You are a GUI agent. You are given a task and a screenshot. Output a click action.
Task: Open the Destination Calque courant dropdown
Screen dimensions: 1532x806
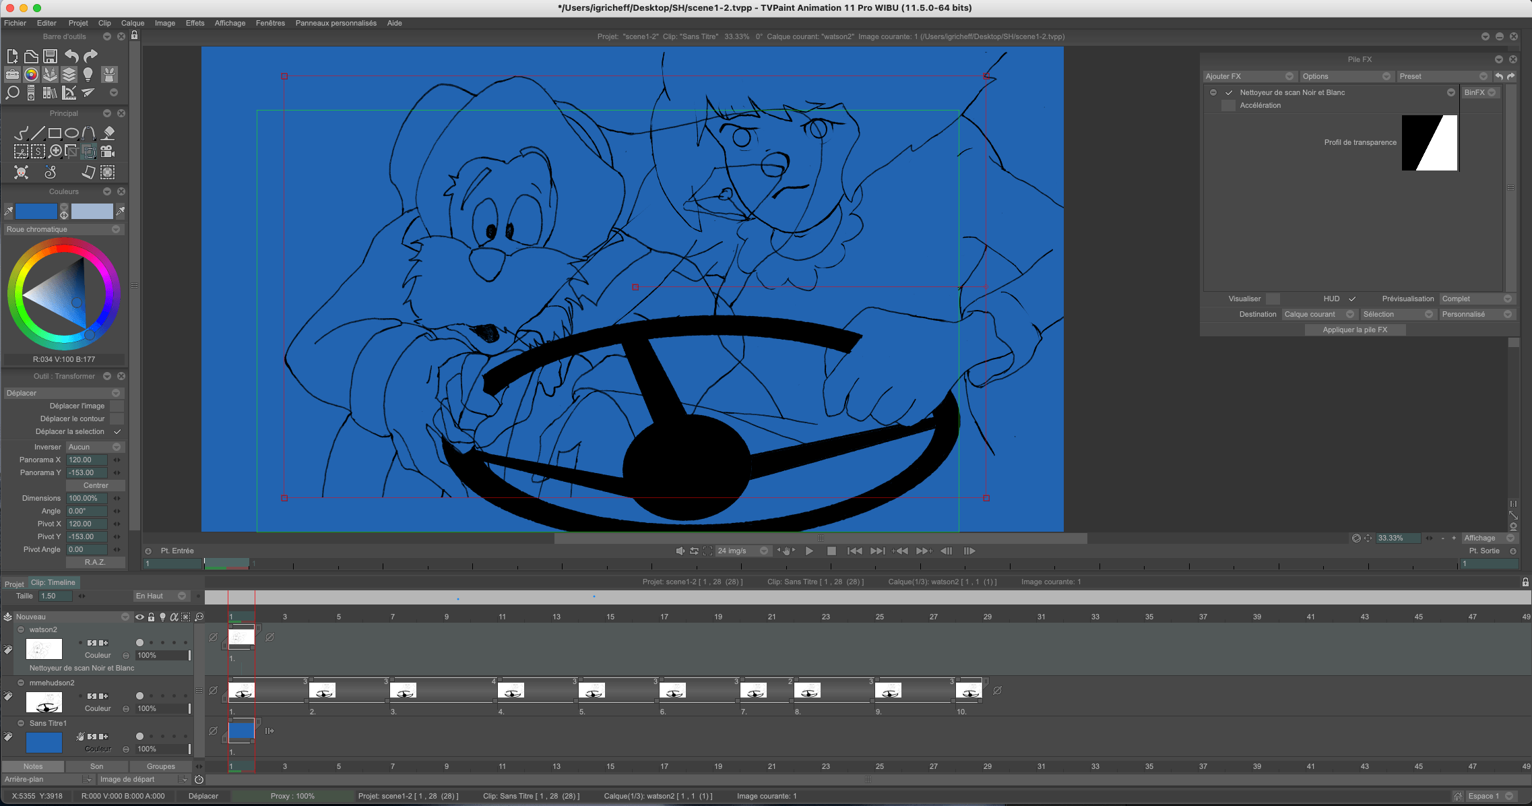1319,314
